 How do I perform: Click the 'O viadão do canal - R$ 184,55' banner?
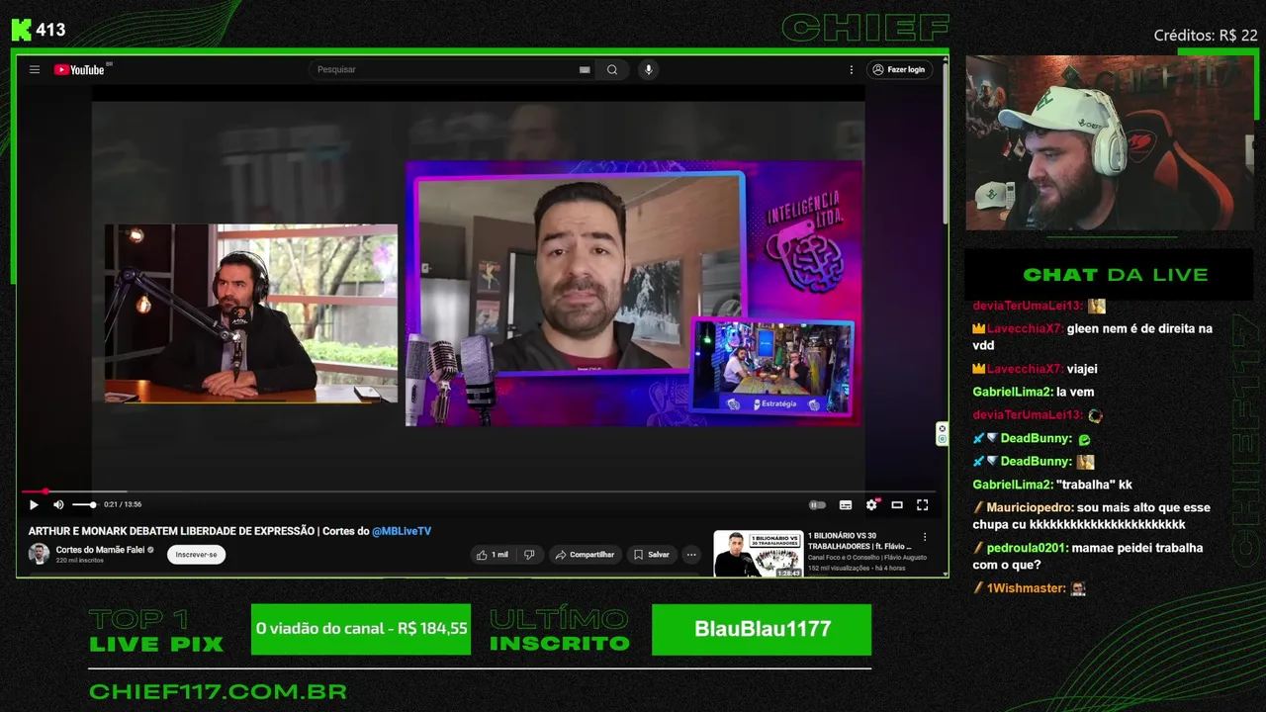361,629
